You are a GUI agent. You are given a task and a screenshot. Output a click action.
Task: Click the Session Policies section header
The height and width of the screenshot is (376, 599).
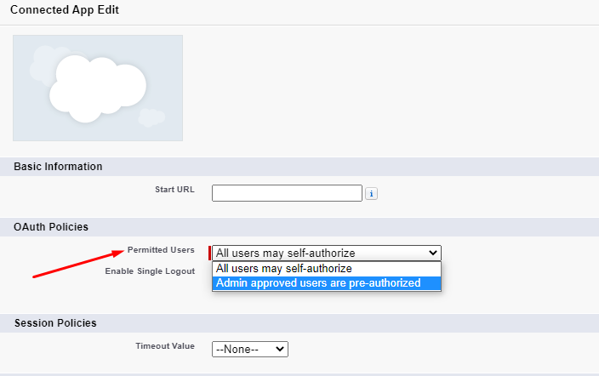[54, 323]
